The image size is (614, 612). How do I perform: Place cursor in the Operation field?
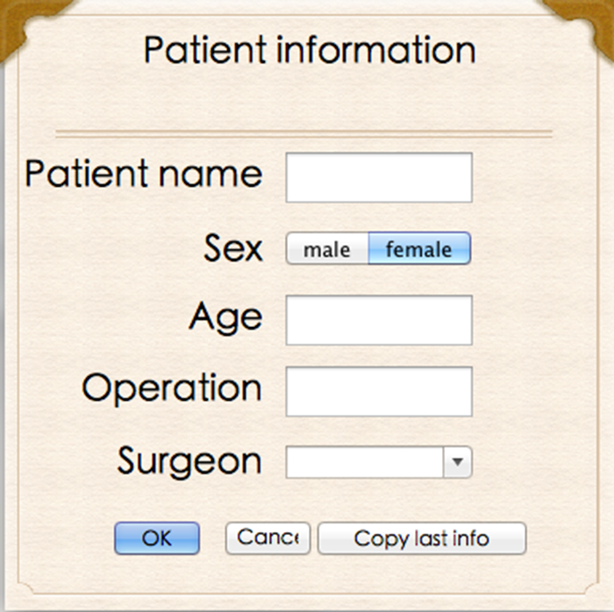click(379, 392)
